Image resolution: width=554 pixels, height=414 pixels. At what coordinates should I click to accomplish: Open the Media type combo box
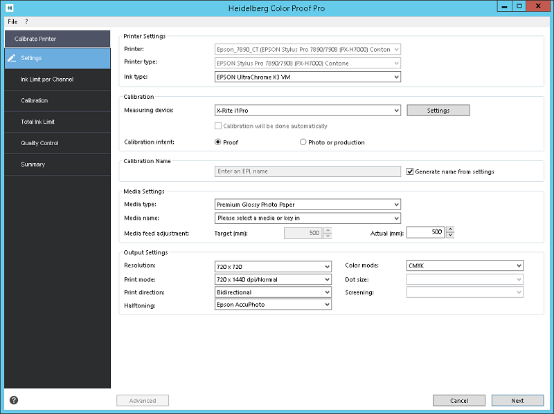tap(307, 205)
